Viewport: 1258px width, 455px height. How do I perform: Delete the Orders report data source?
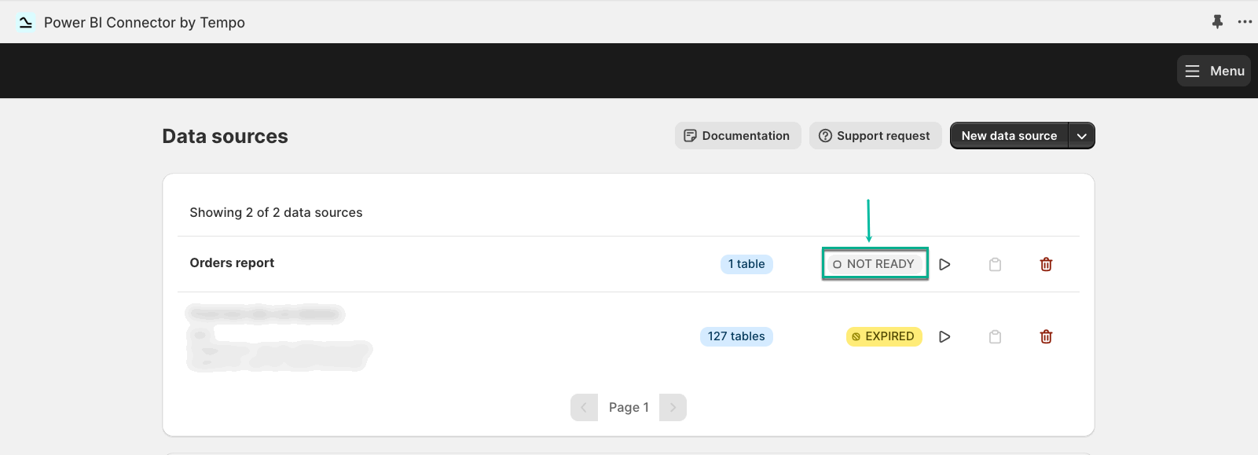tap(1046, 264)
